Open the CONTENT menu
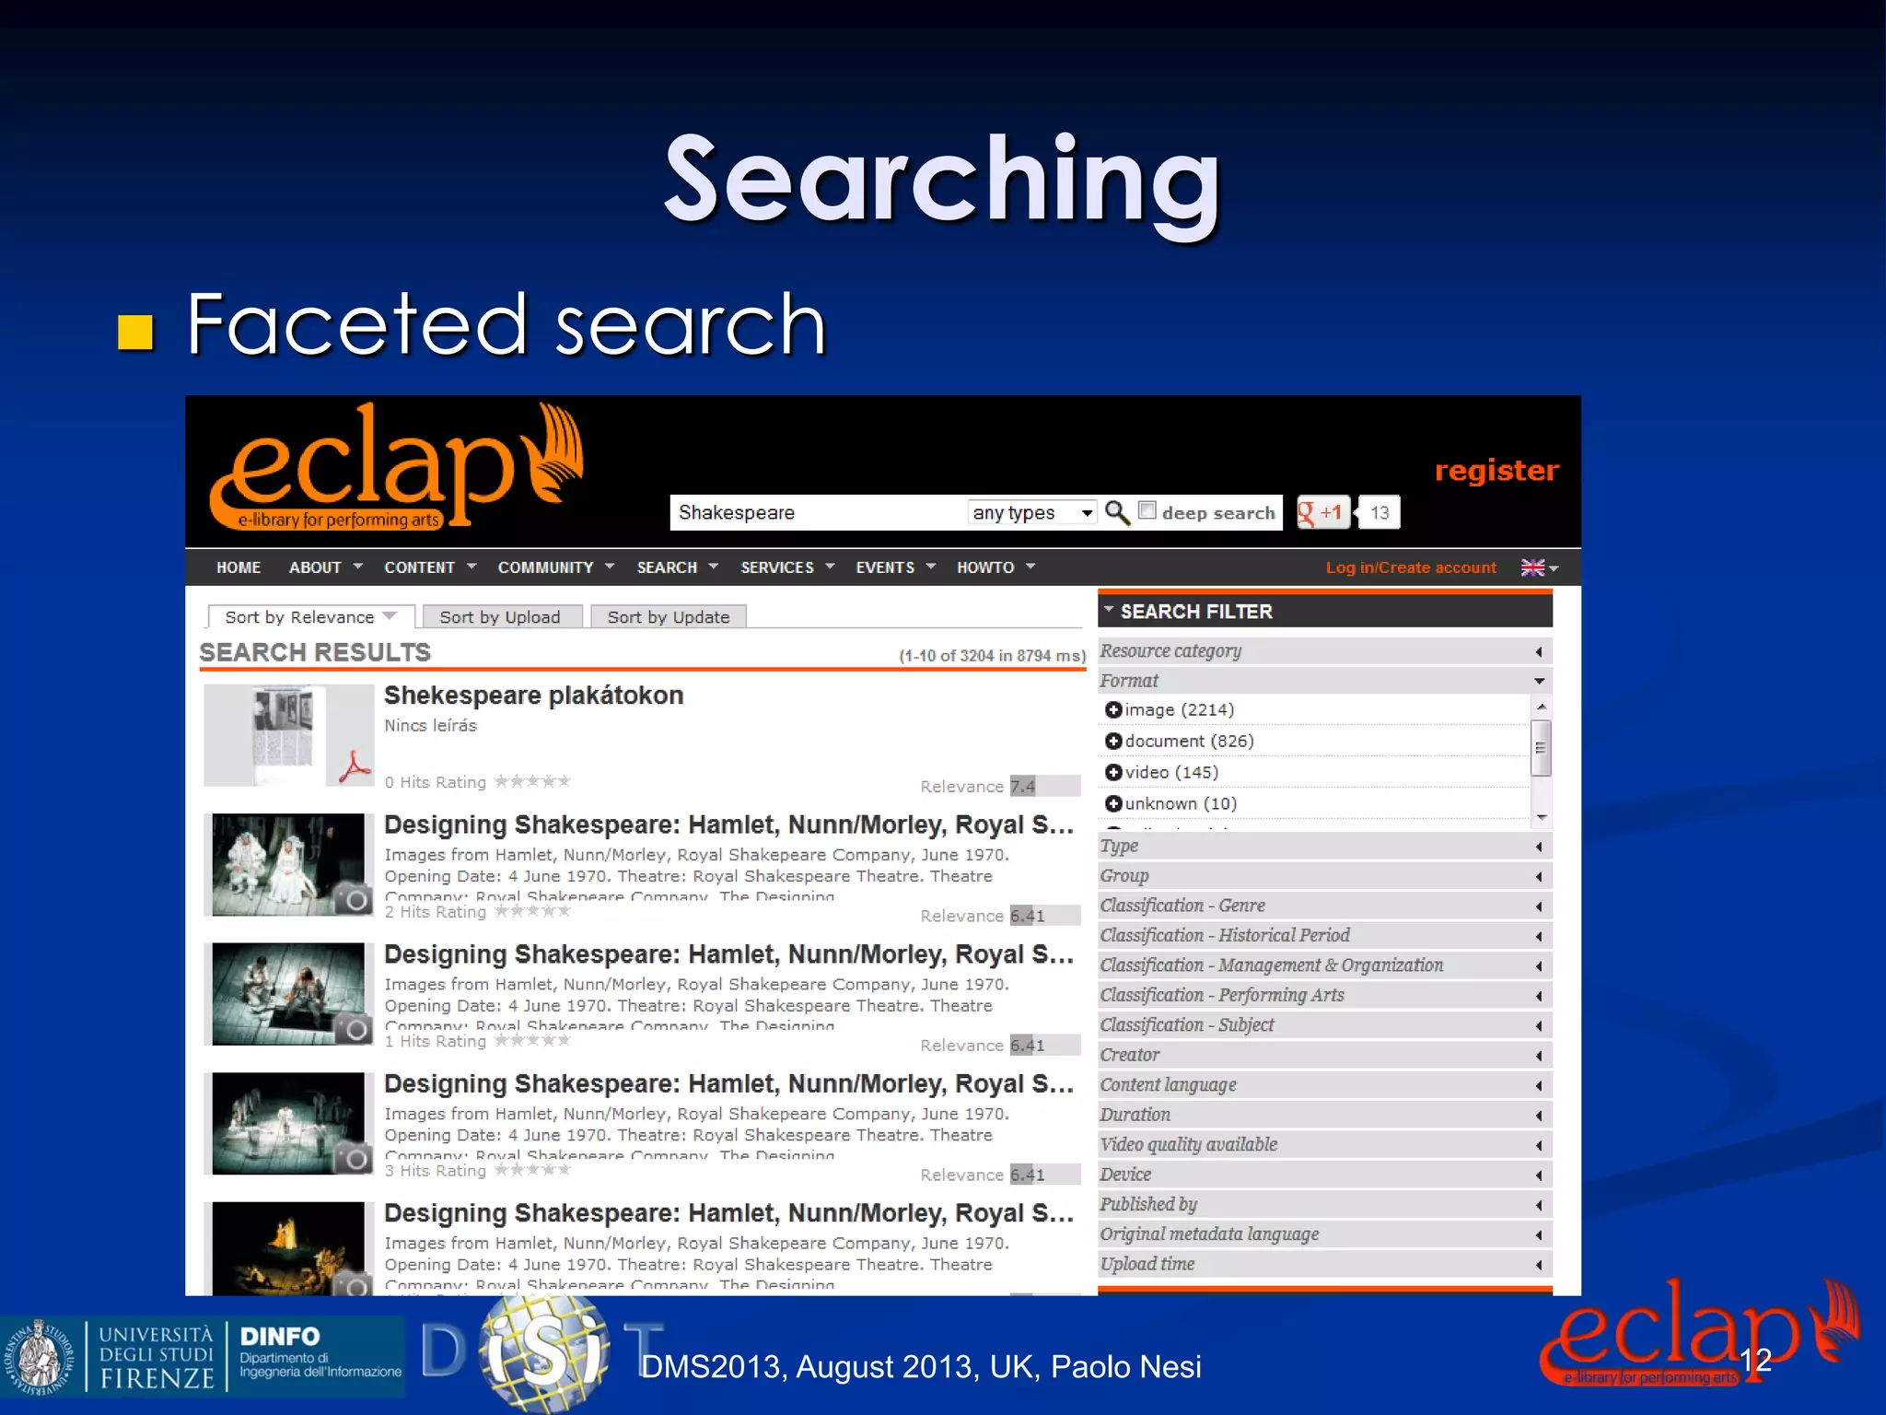 point(430,567)
